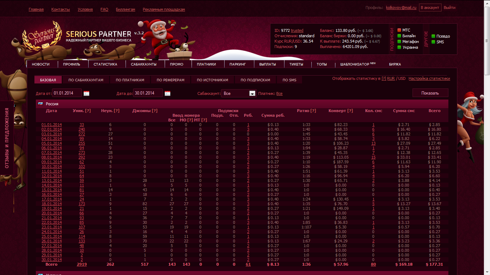Click the Выйти link
Viewport: 490px width, 275px height.
click(x=449, y=8)
